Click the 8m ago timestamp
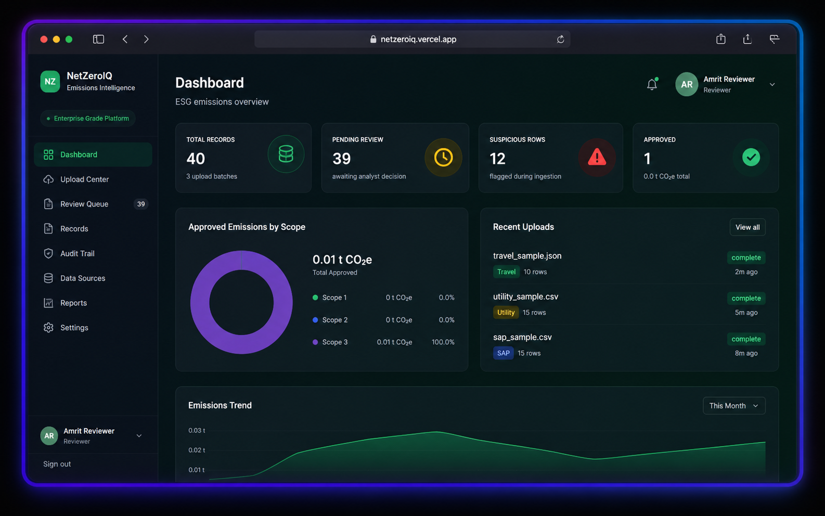 pyautogui.click(x=746, y=353)
